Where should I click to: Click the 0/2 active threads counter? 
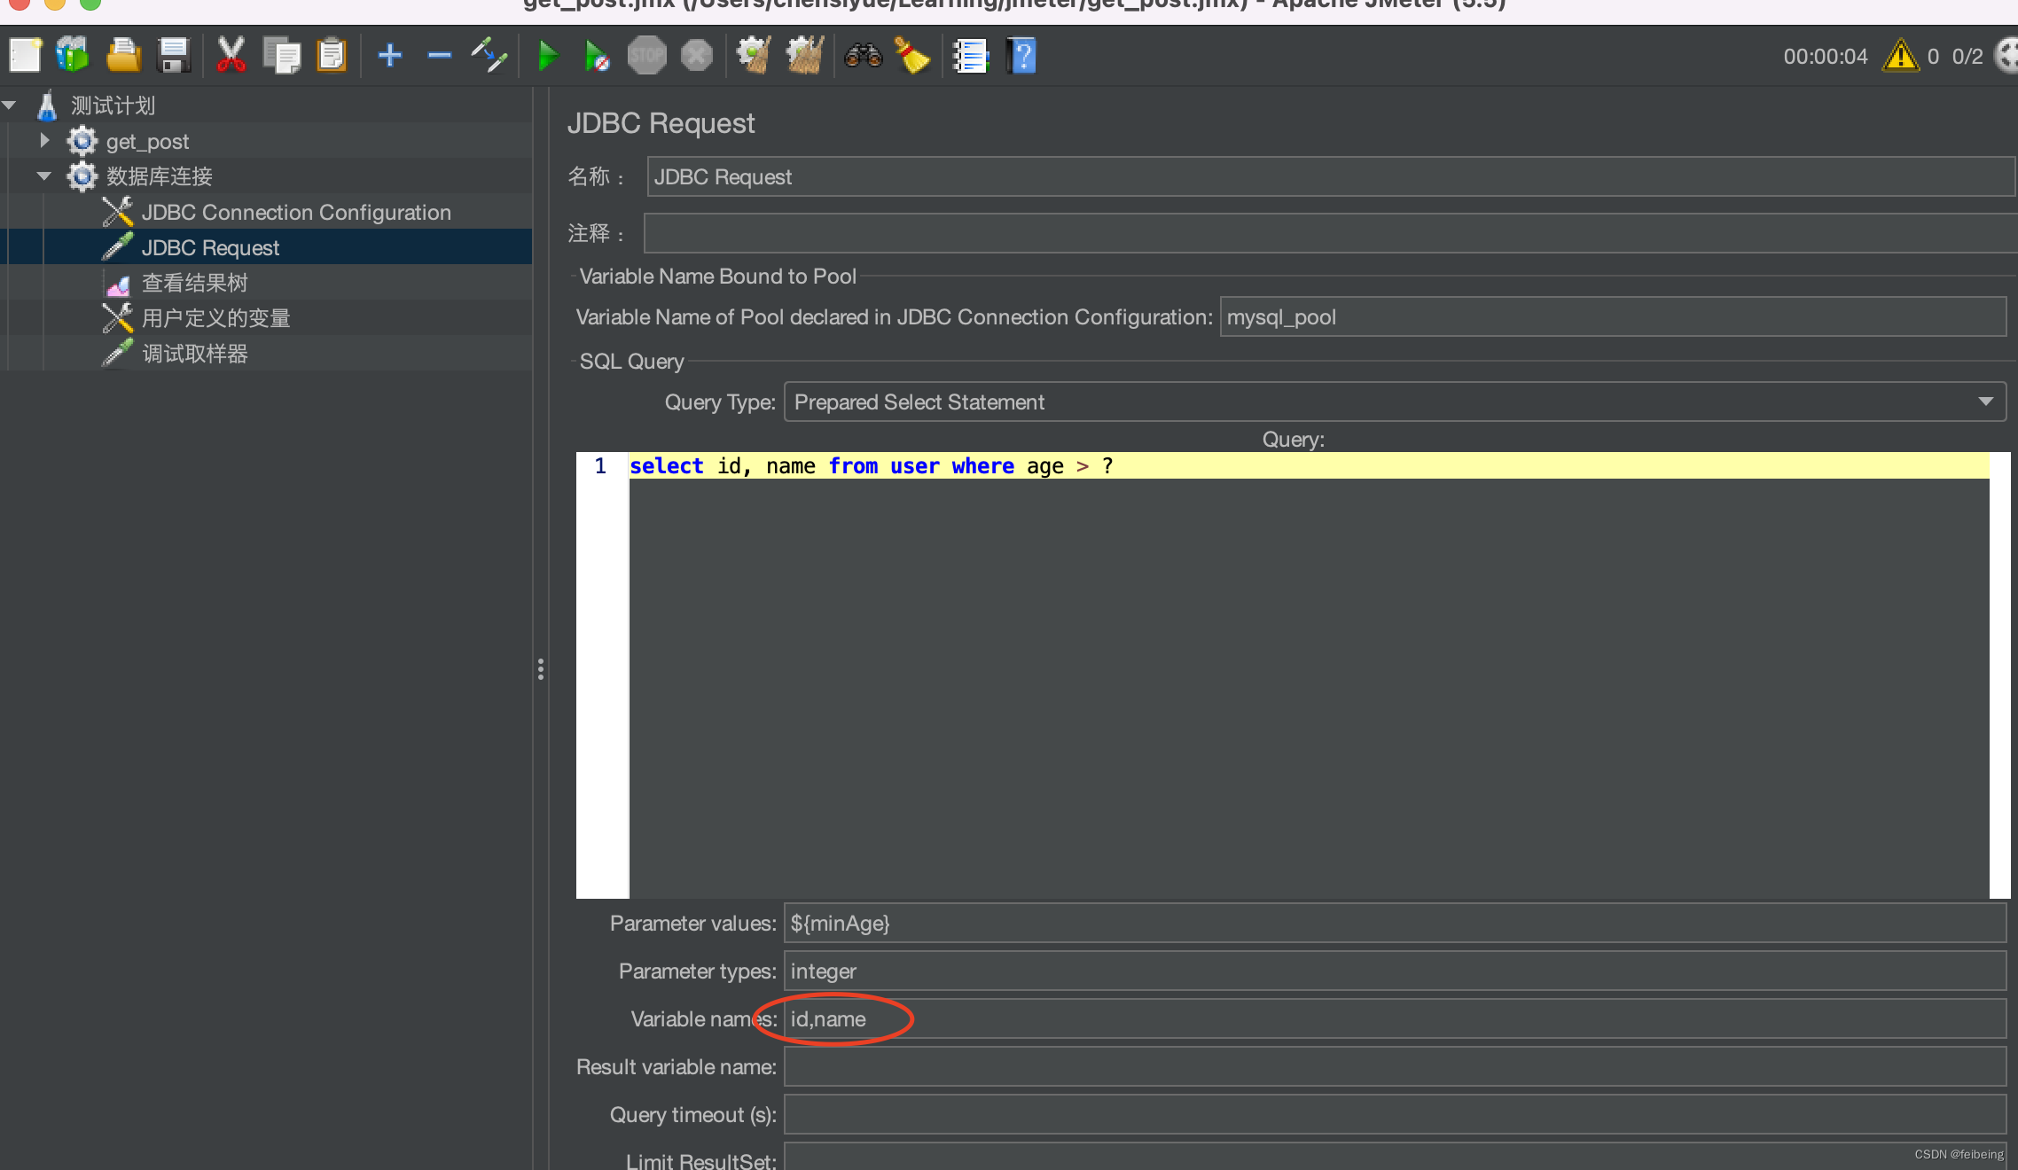tap(1967, 57)
